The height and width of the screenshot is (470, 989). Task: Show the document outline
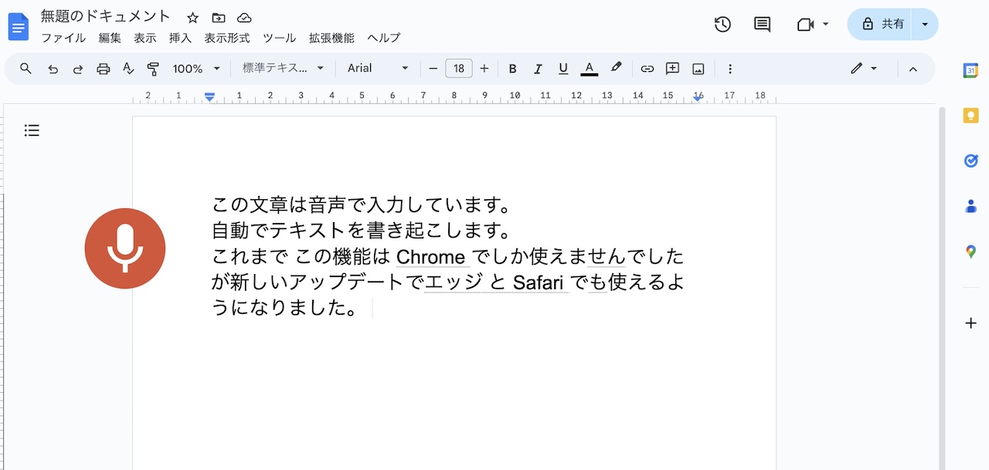32,130
